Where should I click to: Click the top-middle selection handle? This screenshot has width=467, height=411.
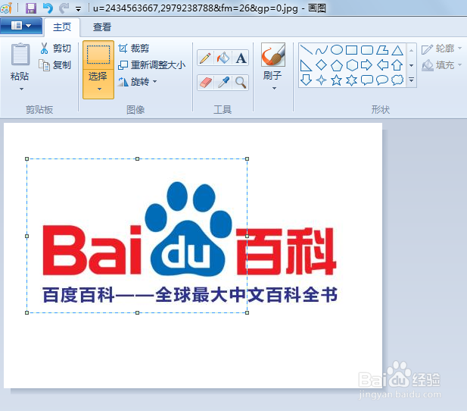coord(137,158)
